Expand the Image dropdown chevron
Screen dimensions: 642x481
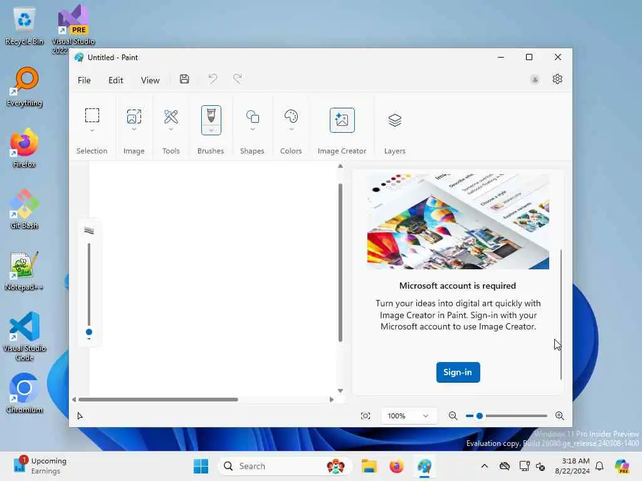pyautogui.click(x=134, y=129)
